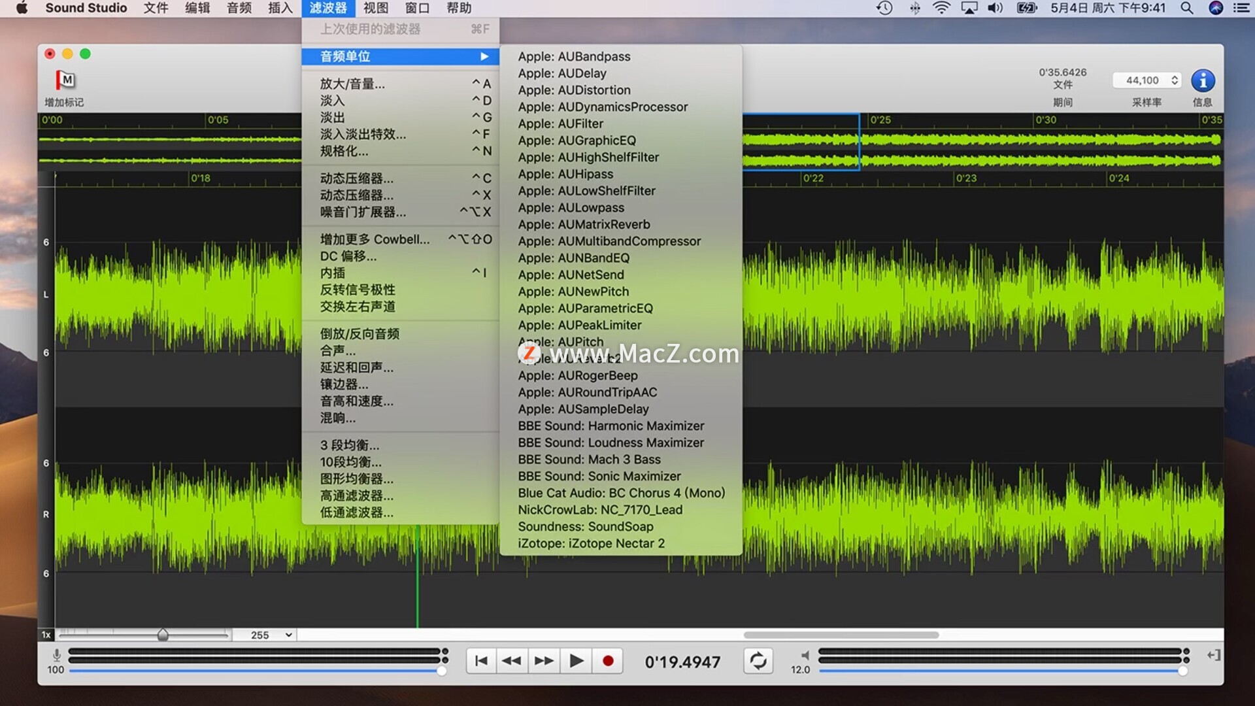Screen dimensions: 1255x706
Task: Open the 窗口 menu
Action: 417,8
